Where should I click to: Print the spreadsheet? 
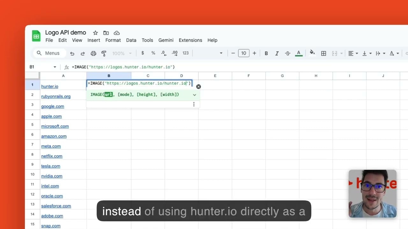[93, 53]
